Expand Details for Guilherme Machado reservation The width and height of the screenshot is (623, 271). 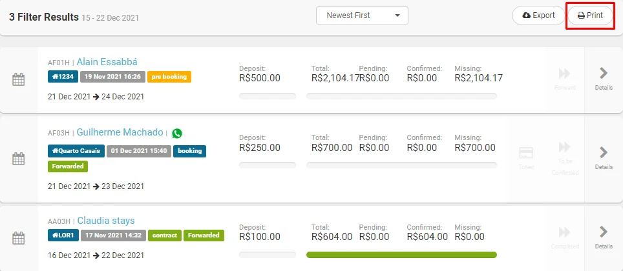604,157
